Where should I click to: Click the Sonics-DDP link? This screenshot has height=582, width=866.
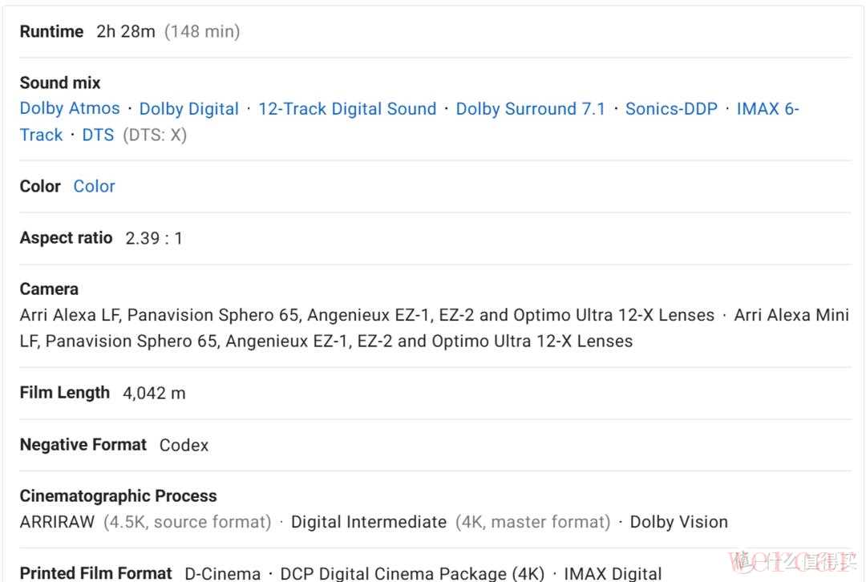[671, 109]
